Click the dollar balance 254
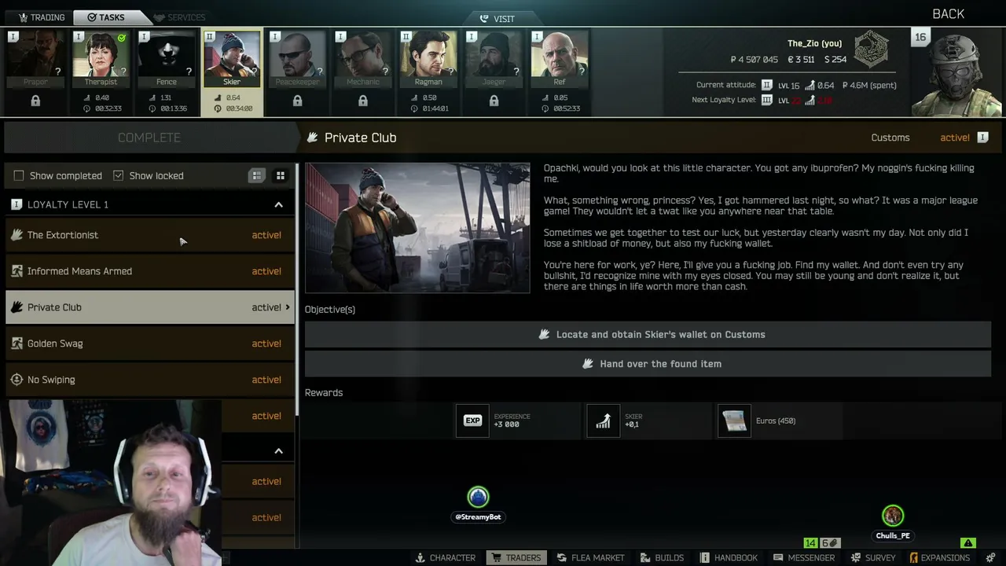This screenshot has height=566, width=1006. [x=835, y=60]
